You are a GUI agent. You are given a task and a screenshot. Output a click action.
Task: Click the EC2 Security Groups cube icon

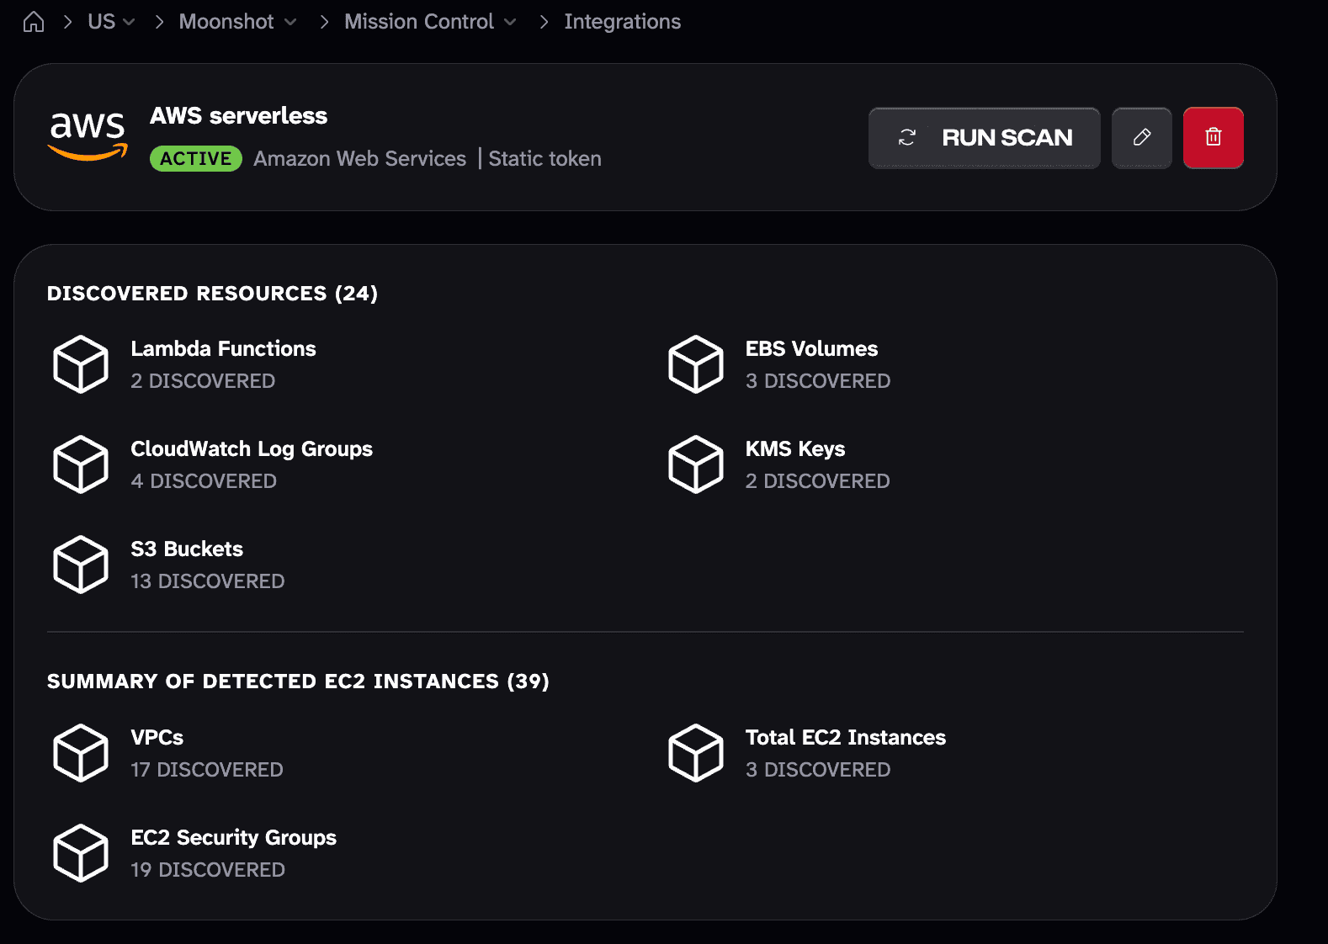tap(81, 853)
